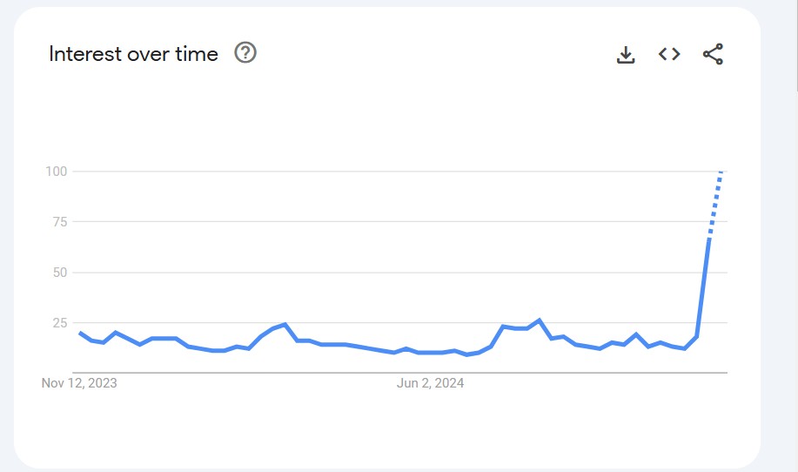Click the line's lowest dip before Jun 2, 2024

click(x=394, y=353)
